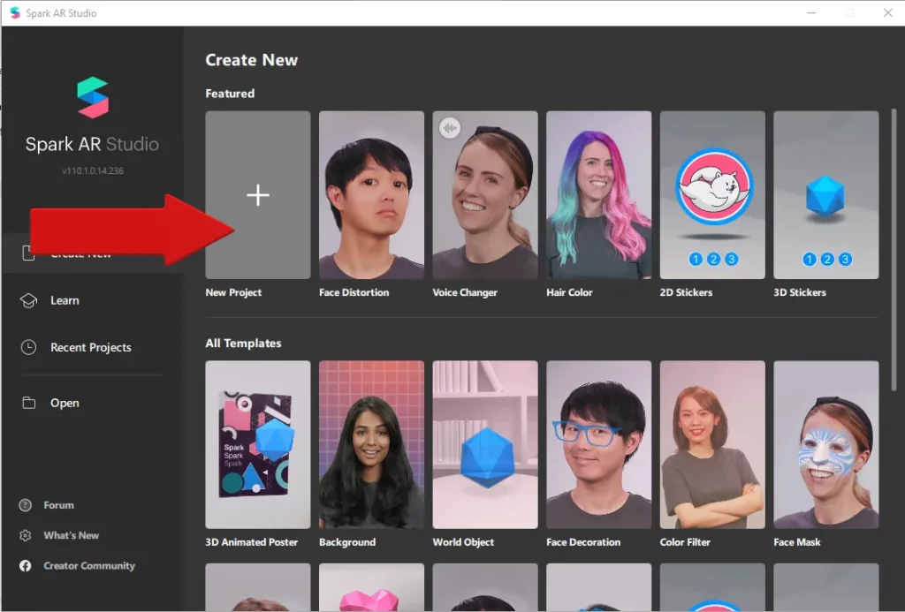Select Open in the sidebar
905x612 pixels.
[64, 403]
